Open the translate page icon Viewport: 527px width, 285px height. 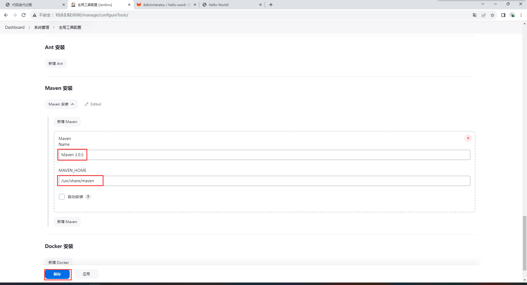pyautogui.click(x=475, y=15)
